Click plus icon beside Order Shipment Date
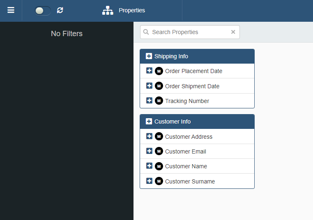The height and width of the screenshot is (220, 313). click(150, 86)
